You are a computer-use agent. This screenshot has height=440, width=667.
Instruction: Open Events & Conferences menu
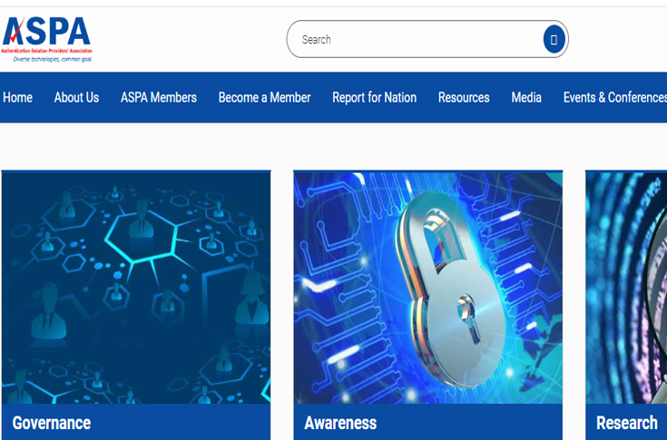pos(614,97)
